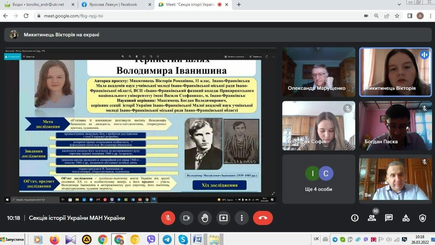This screenshot has width=435, height=245.
Task: Open the in-call chat panel
Action: pyautogui.click(x=389, y=218)
